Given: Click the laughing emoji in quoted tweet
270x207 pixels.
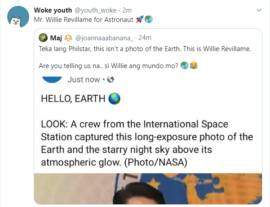Looking at the screenshot, I should coord(194,65).
